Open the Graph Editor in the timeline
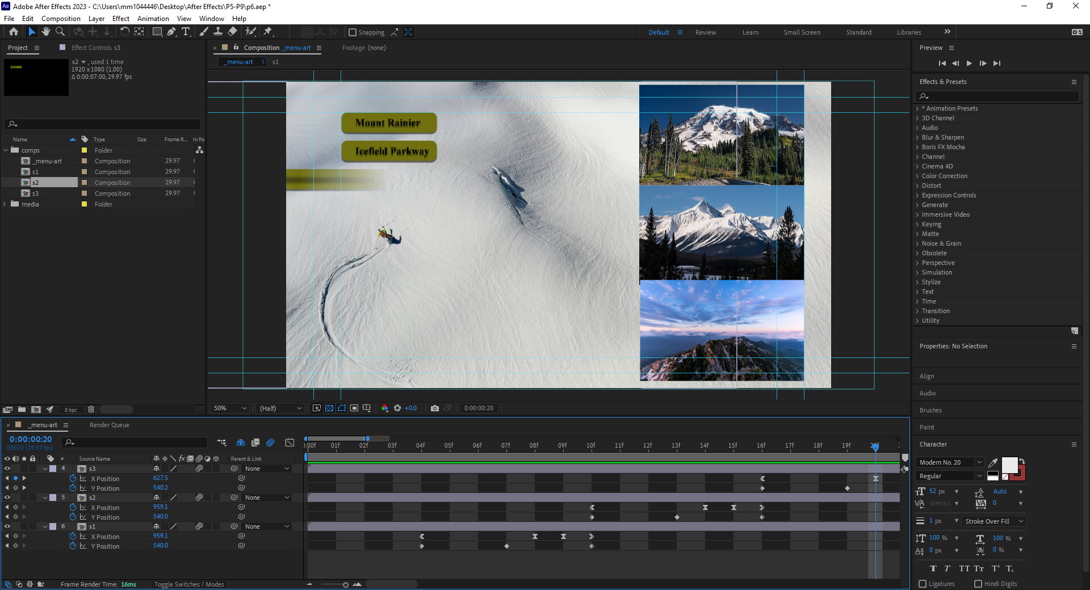The width and height of the screenshot is (1090, 590). point(290,442)
